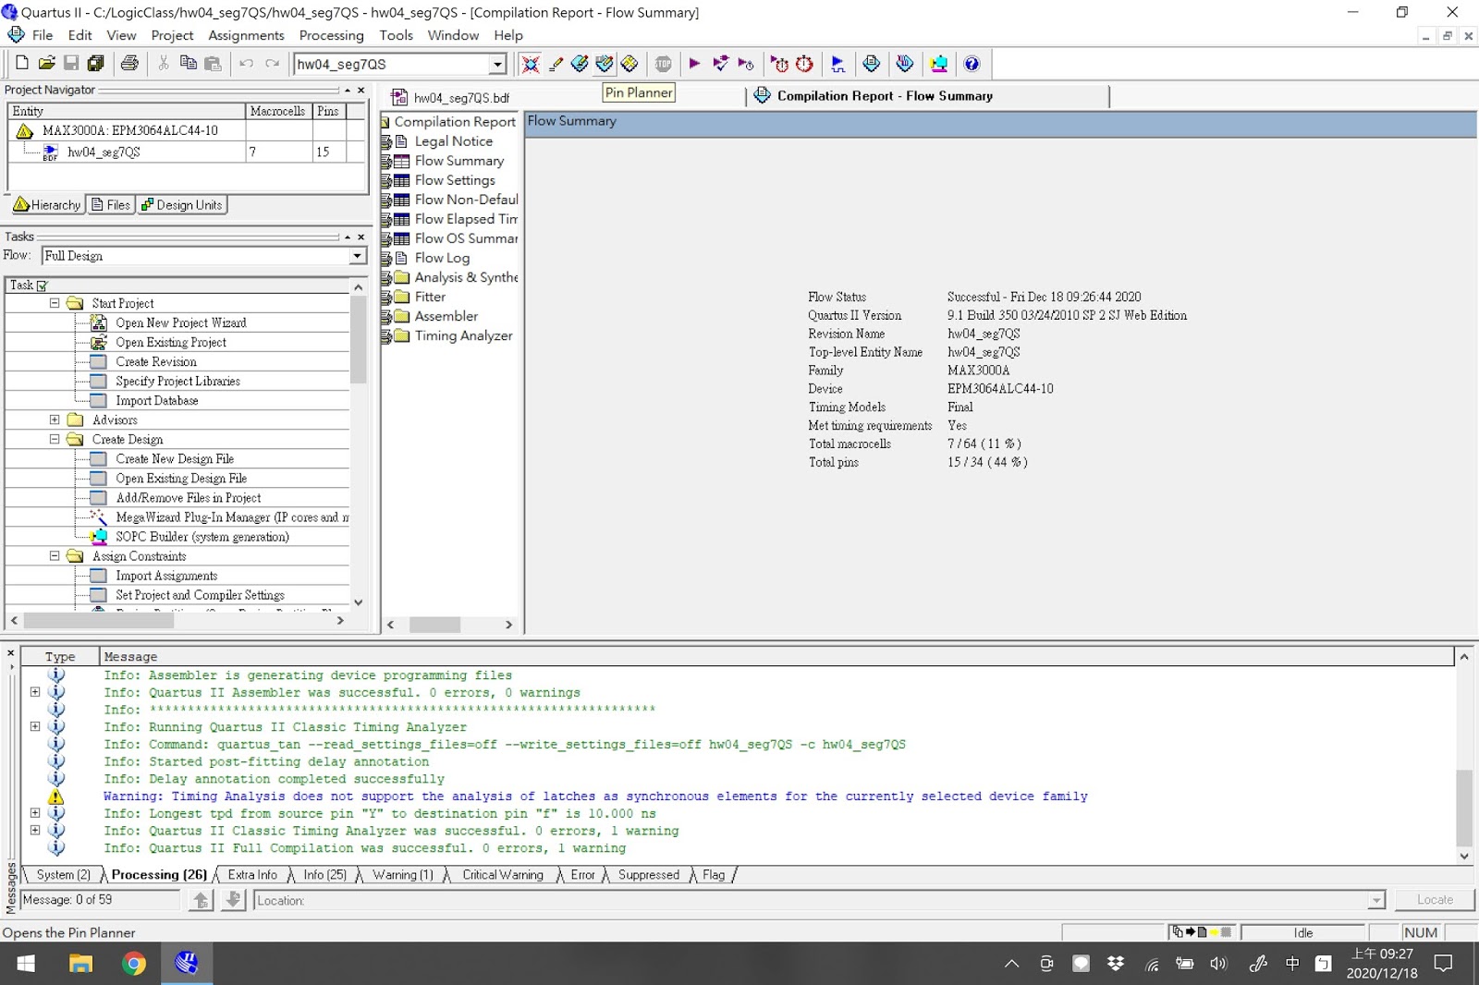Image resolution: width=1479 pixels, height=985 pixels.
Task: Select the Fitter folder in report tree
Action: pyautogui.click(x=430, y=297)
